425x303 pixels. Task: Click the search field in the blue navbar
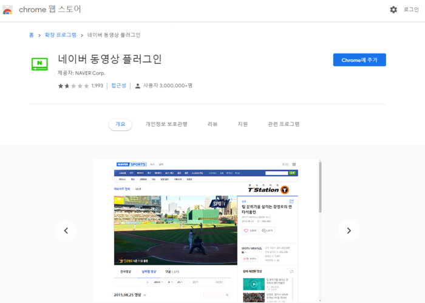point(276,173)
